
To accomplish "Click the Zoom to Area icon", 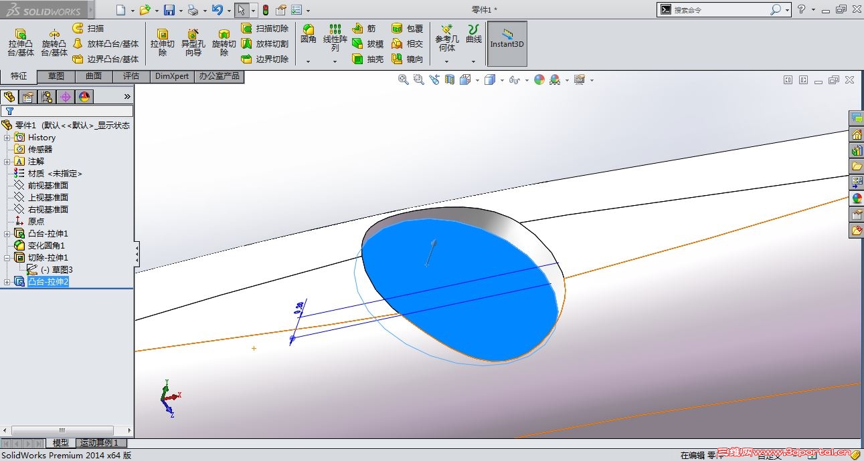I will coord(419,80).
